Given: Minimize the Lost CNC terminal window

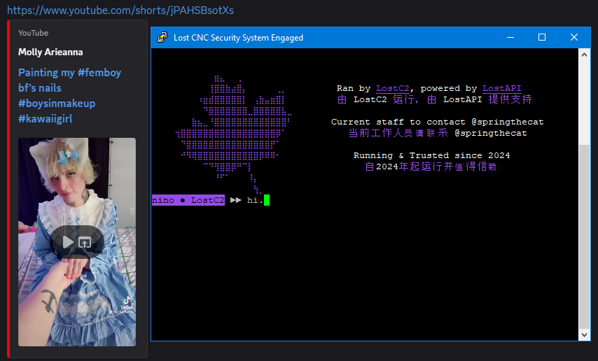Looking at the screenshot, I should tap(510, 37).
